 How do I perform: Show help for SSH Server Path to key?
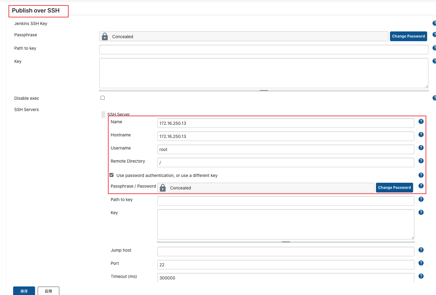click(x=421, y=199)
